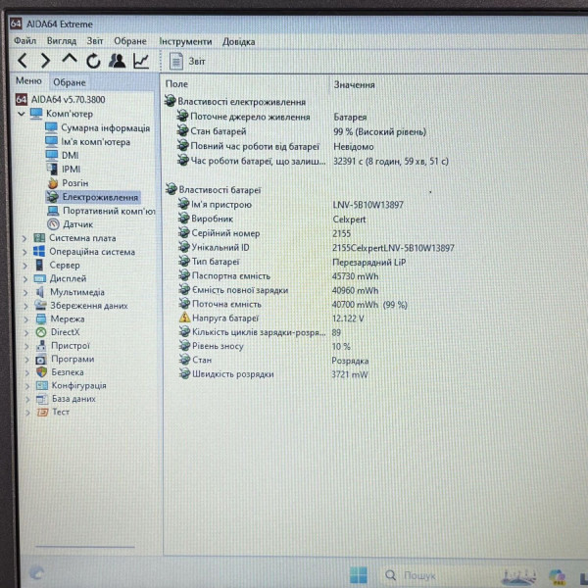
Task: Go back with the left arrow toolbar icon
Action: (x=23, y=61)
